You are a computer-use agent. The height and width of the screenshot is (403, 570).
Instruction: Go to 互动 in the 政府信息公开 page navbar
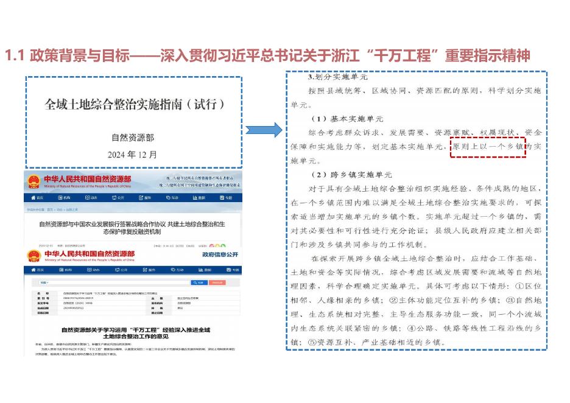click(177, 270)
